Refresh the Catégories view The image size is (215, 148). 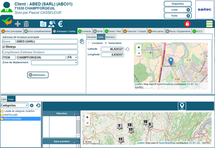coord(38,105)
